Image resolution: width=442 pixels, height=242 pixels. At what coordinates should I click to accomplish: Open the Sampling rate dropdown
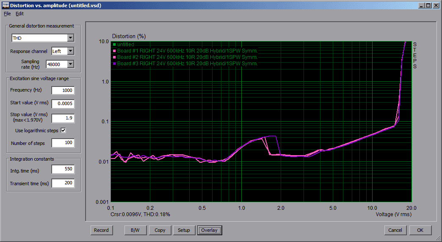click(x=70, y=64)
